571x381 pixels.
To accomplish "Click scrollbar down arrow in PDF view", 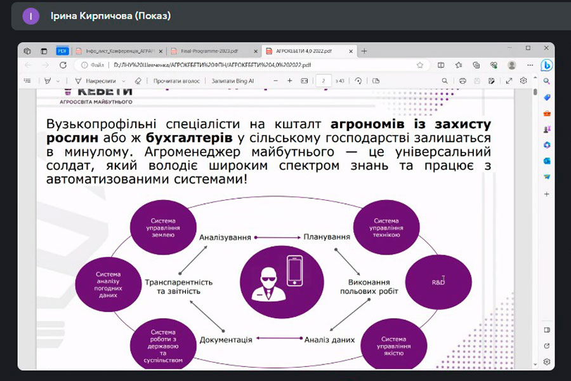I will pos(535,364).
